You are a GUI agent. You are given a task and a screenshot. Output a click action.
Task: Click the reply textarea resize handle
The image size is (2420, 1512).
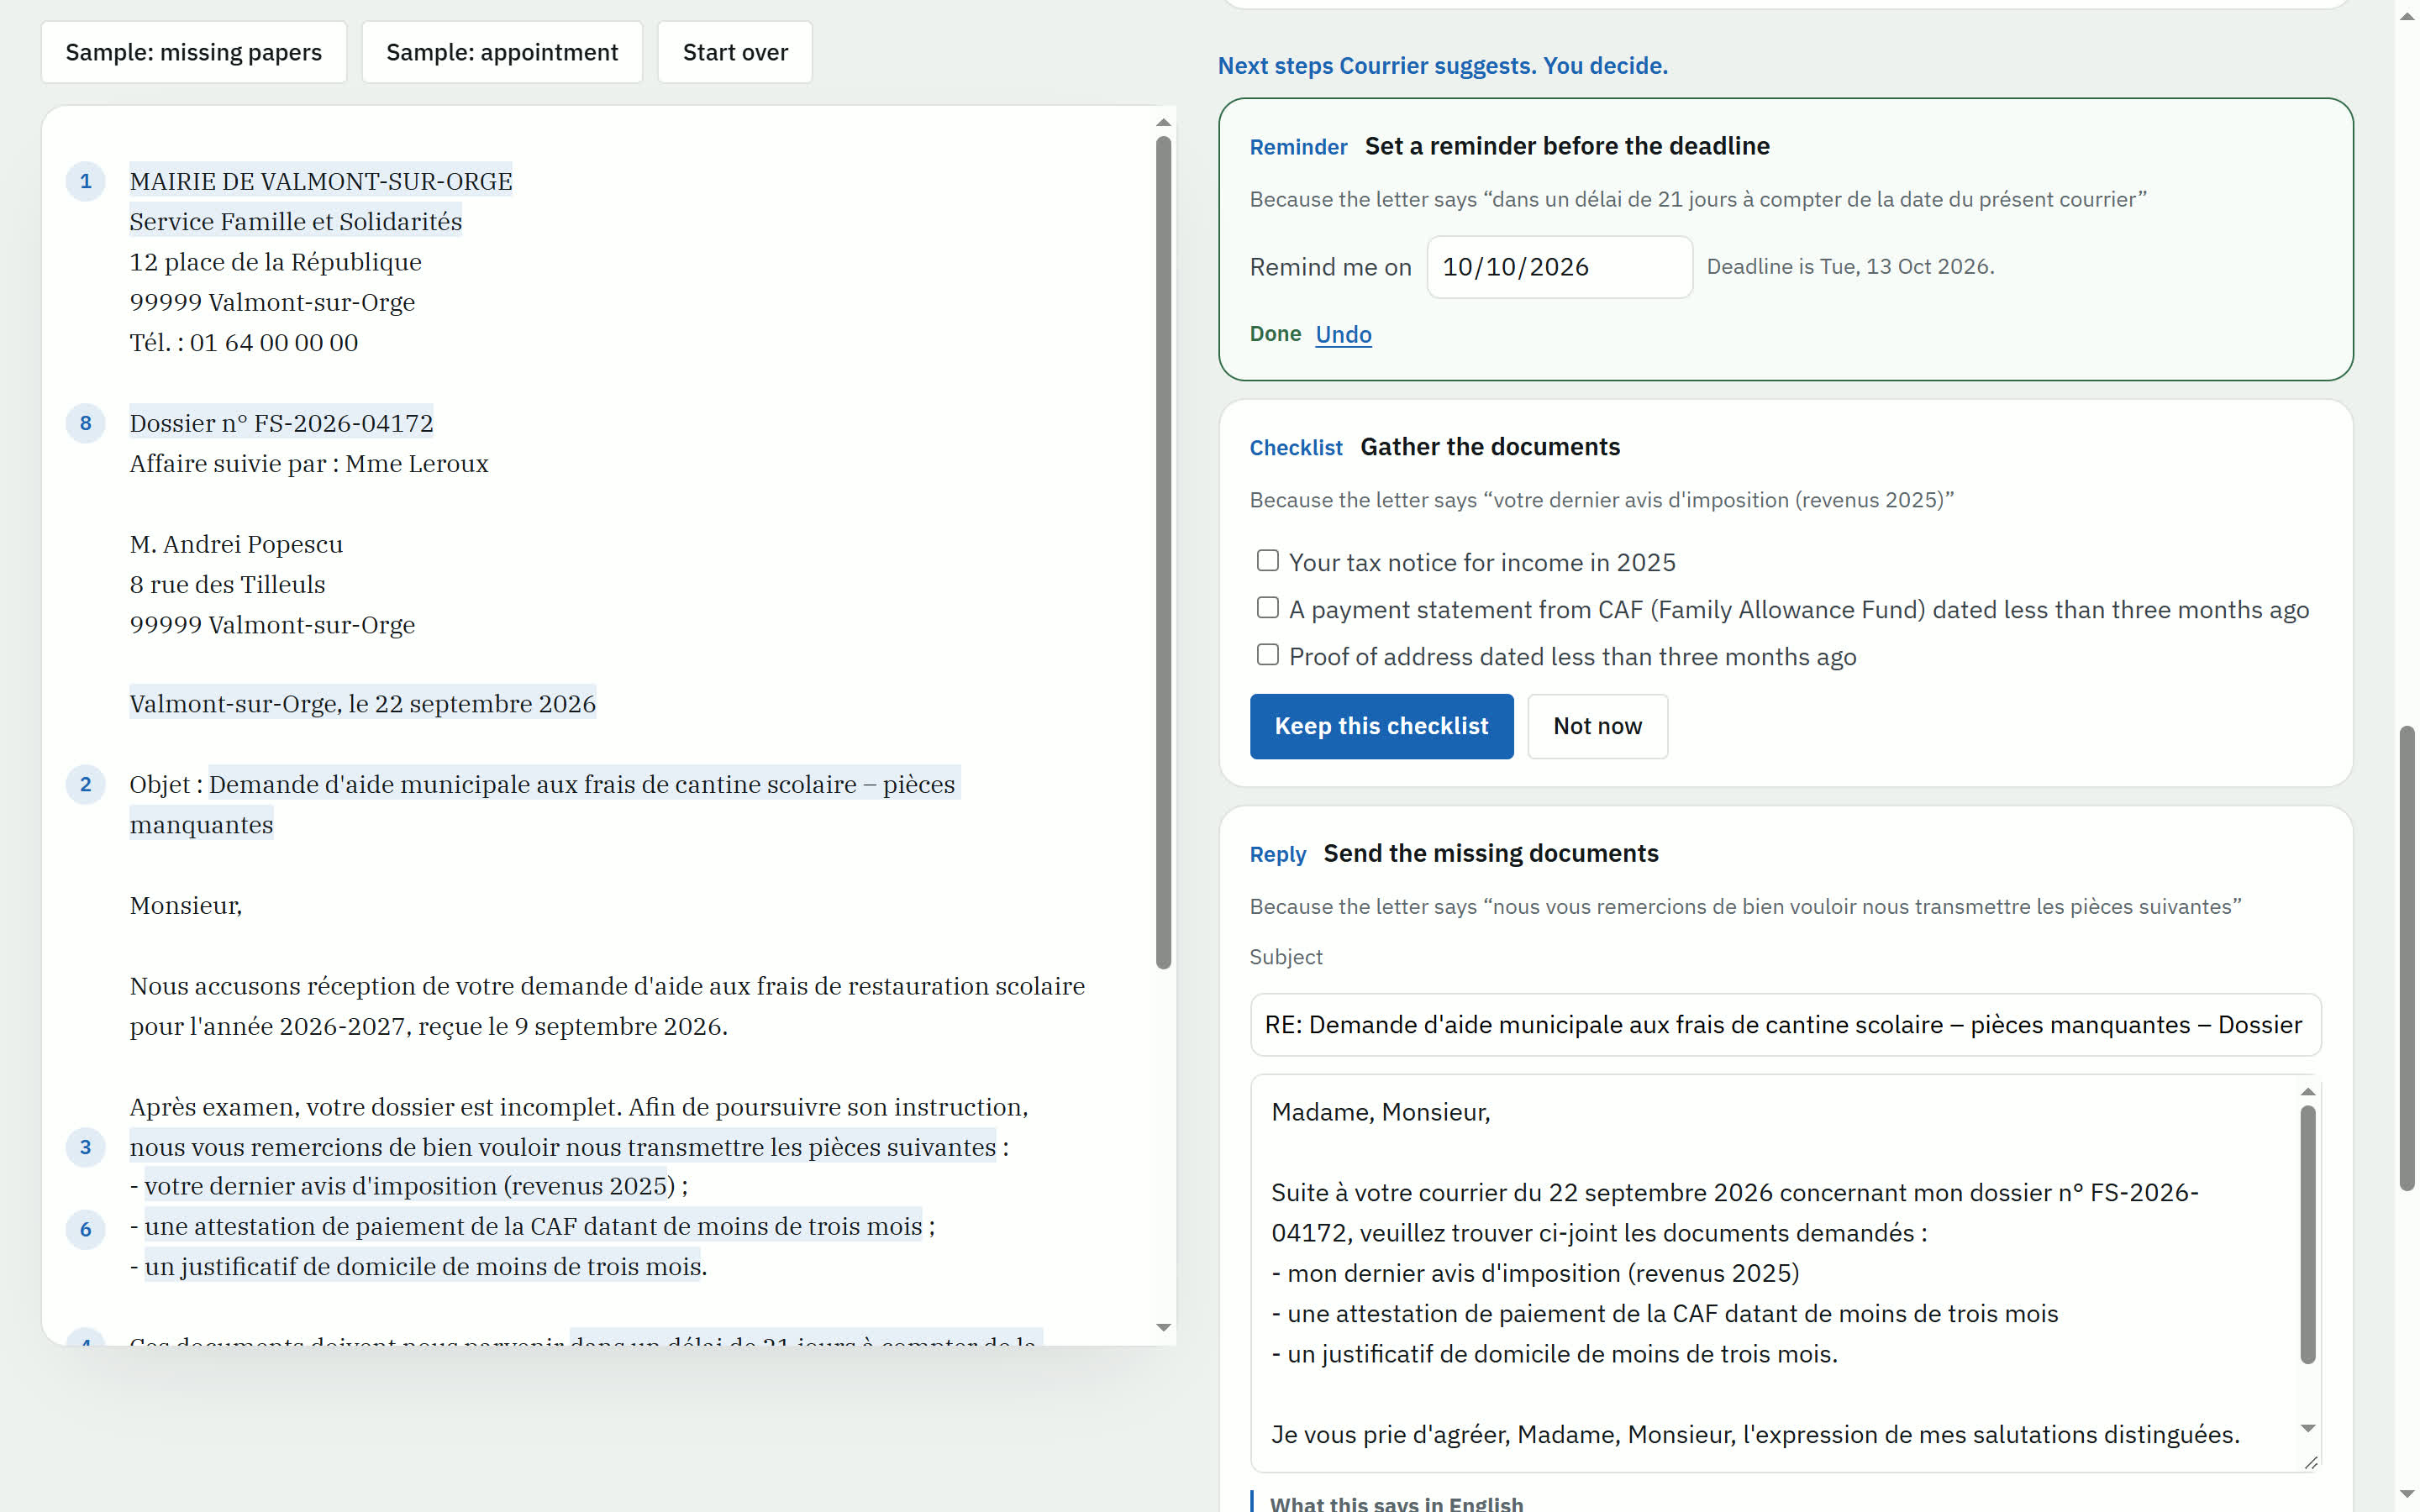coord(2311,1462)
